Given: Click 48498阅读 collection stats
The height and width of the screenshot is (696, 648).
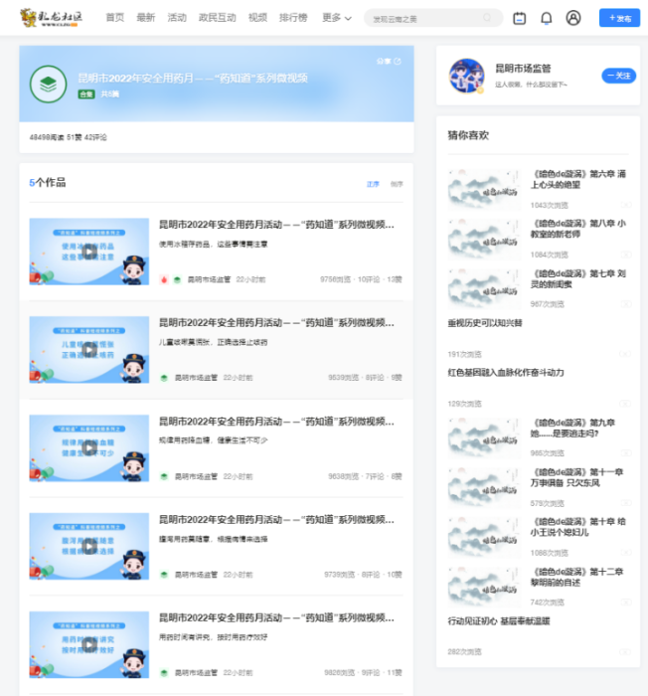Looking at the screenshot, I should coord(47,137).
